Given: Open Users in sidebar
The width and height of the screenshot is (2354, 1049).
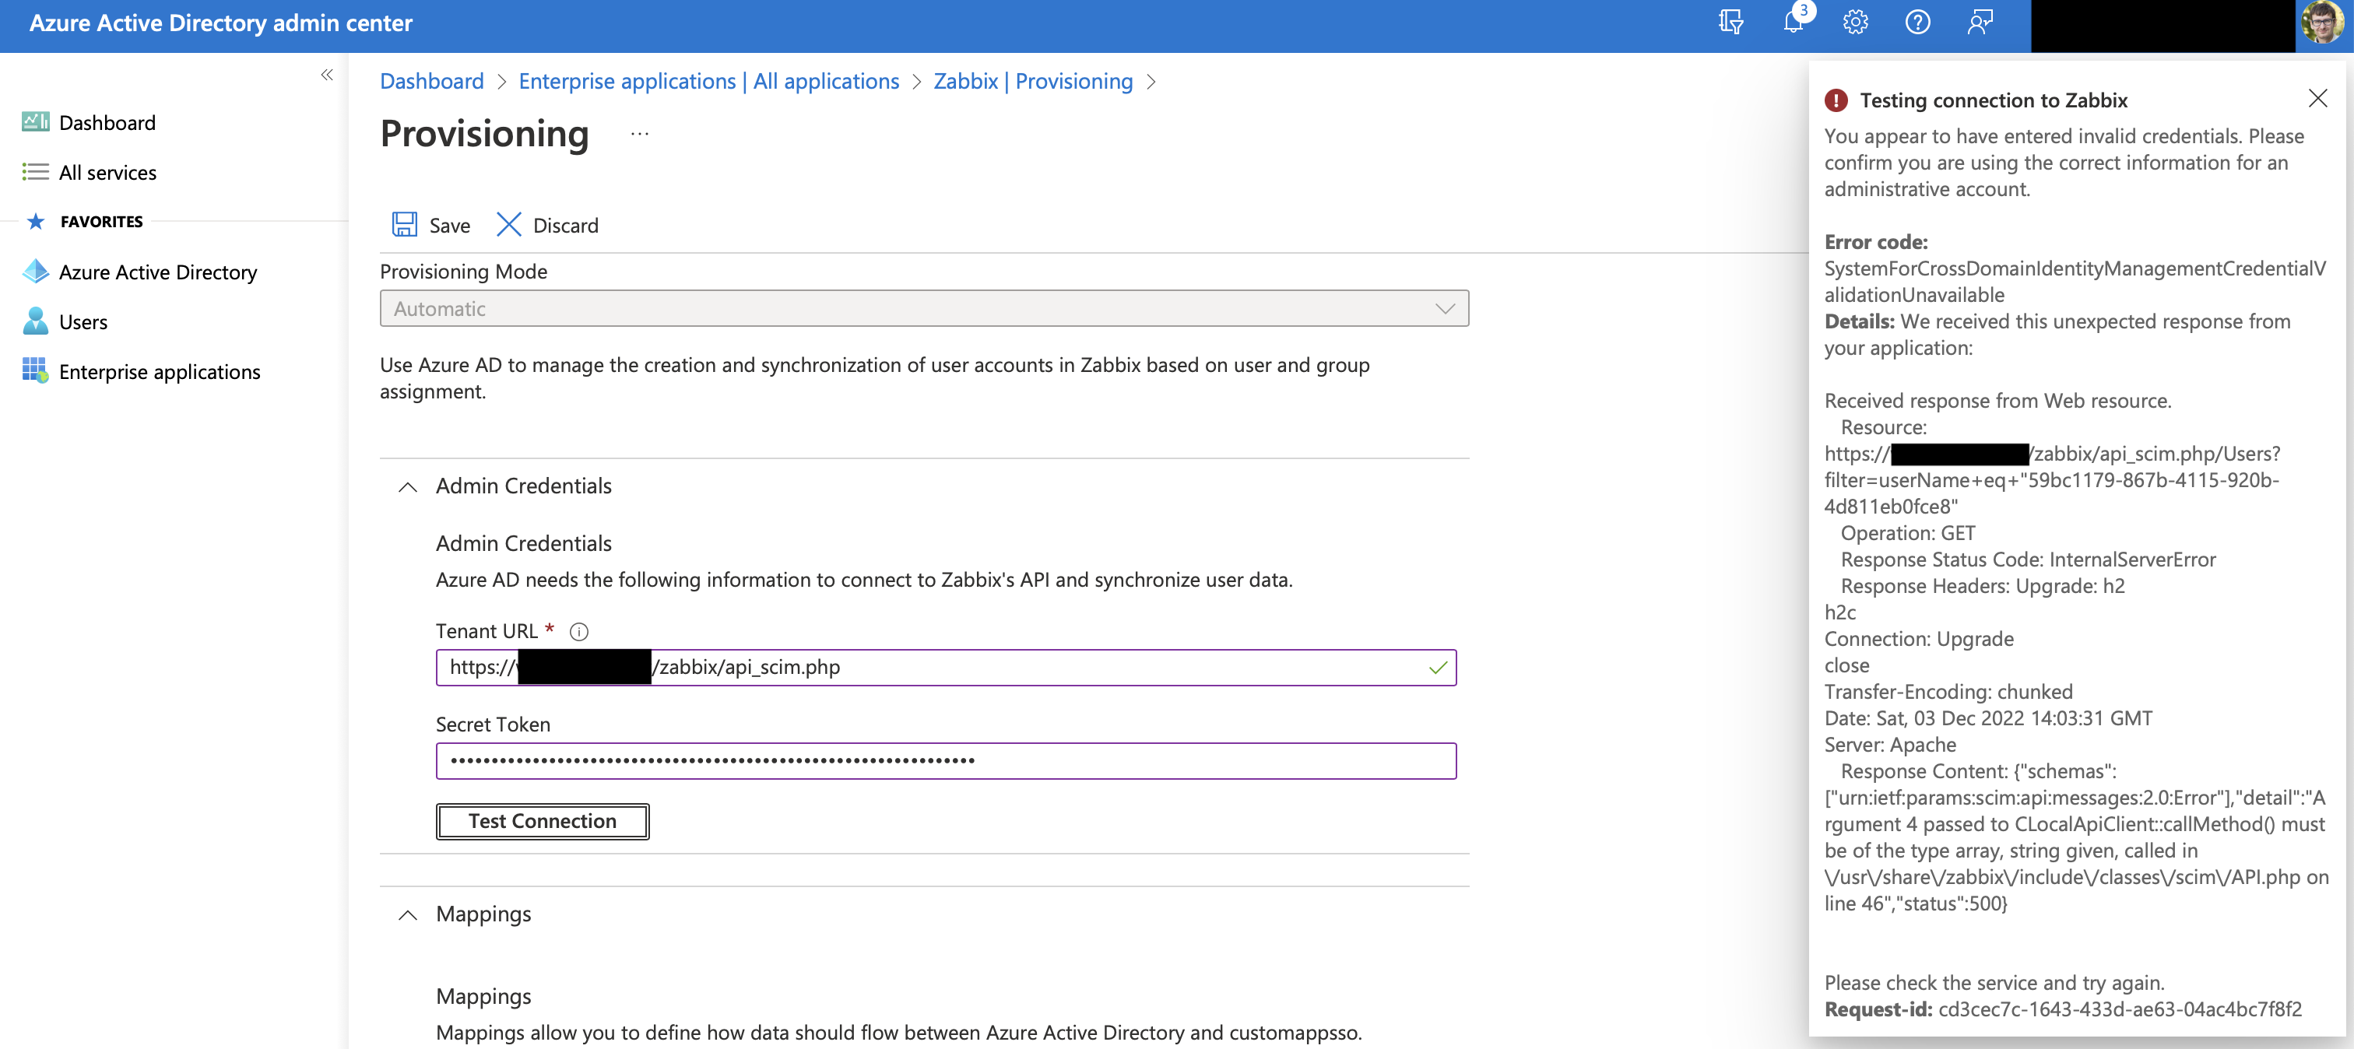Looking at the screenshot, I should [83, 321].
